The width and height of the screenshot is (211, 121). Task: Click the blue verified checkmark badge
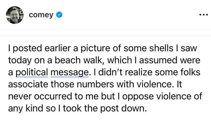point(59,15)
